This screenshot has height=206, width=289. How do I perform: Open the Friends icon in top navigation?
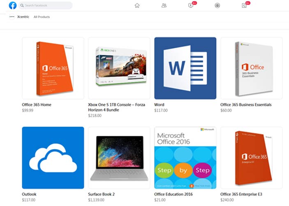(x=164, y=5)
